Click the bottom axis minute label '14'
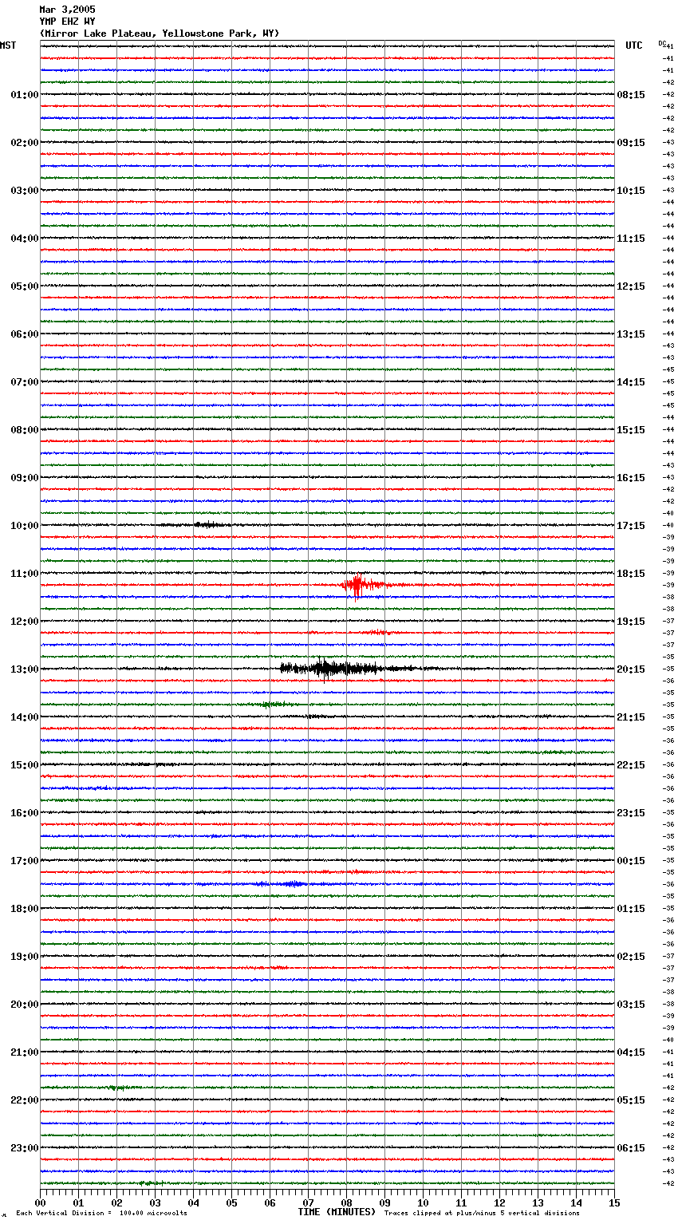The height and width of the screenshot is (1224, 678). pos(577,1202)
